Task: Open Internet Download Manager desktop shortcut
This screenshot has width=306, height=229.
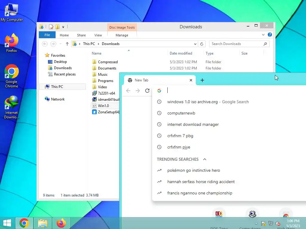Action: pos(12,107)
